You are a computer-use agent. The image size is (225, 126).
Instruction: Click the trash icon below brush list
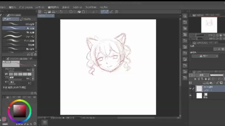pyautogui.click(x=35, y=55)
